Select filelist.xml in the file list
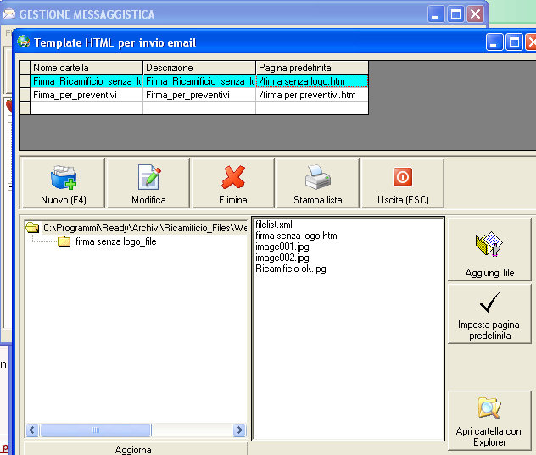This screenshot has height=455, width=536. click(x=274, y=225)
